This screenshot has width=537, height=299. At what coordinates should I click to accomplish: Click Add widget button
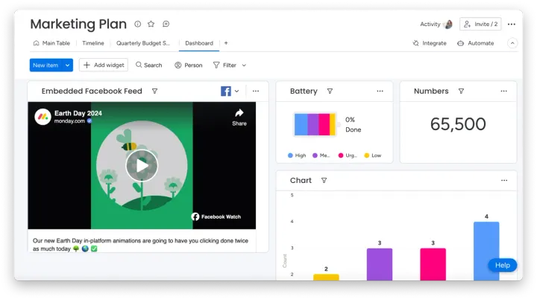tap(104, 65)
